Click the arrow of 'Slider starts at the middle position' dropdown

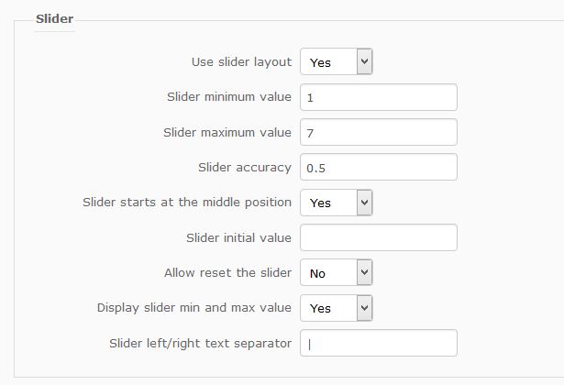364,203
